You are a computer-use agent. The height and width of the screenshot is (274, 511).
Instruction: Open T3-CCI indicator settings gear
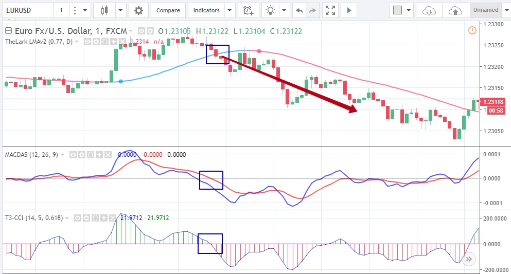[86, 217]
